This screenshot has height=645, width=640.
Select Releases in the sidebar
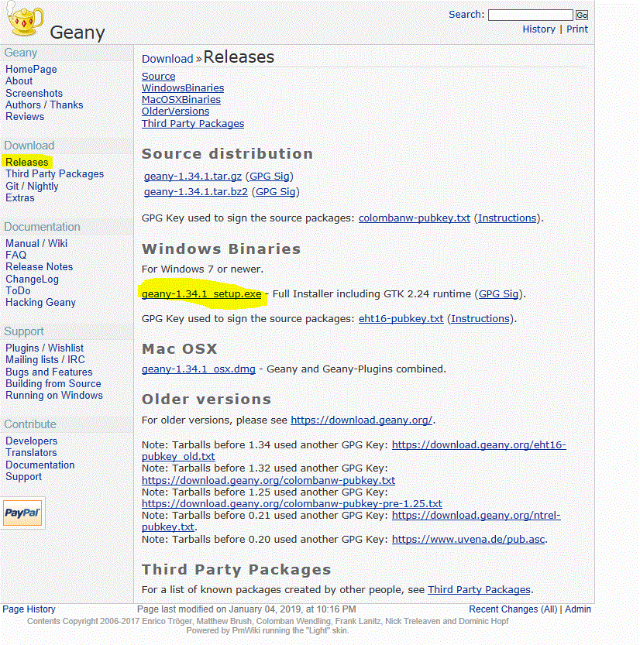click(x=27, y=162)
